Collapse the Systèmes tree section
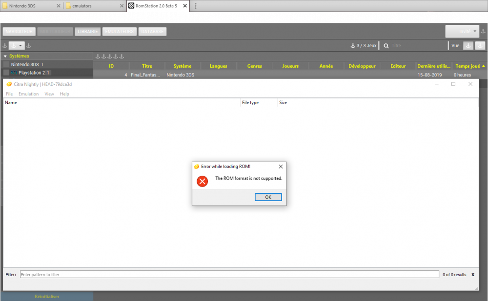This screenshot has height=301, width=488. (5, 56)
